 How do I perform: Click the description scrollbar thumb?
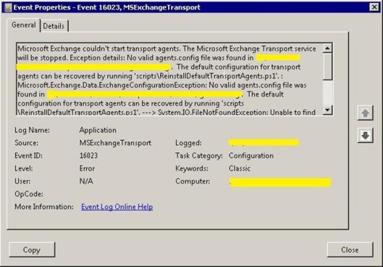327,66
